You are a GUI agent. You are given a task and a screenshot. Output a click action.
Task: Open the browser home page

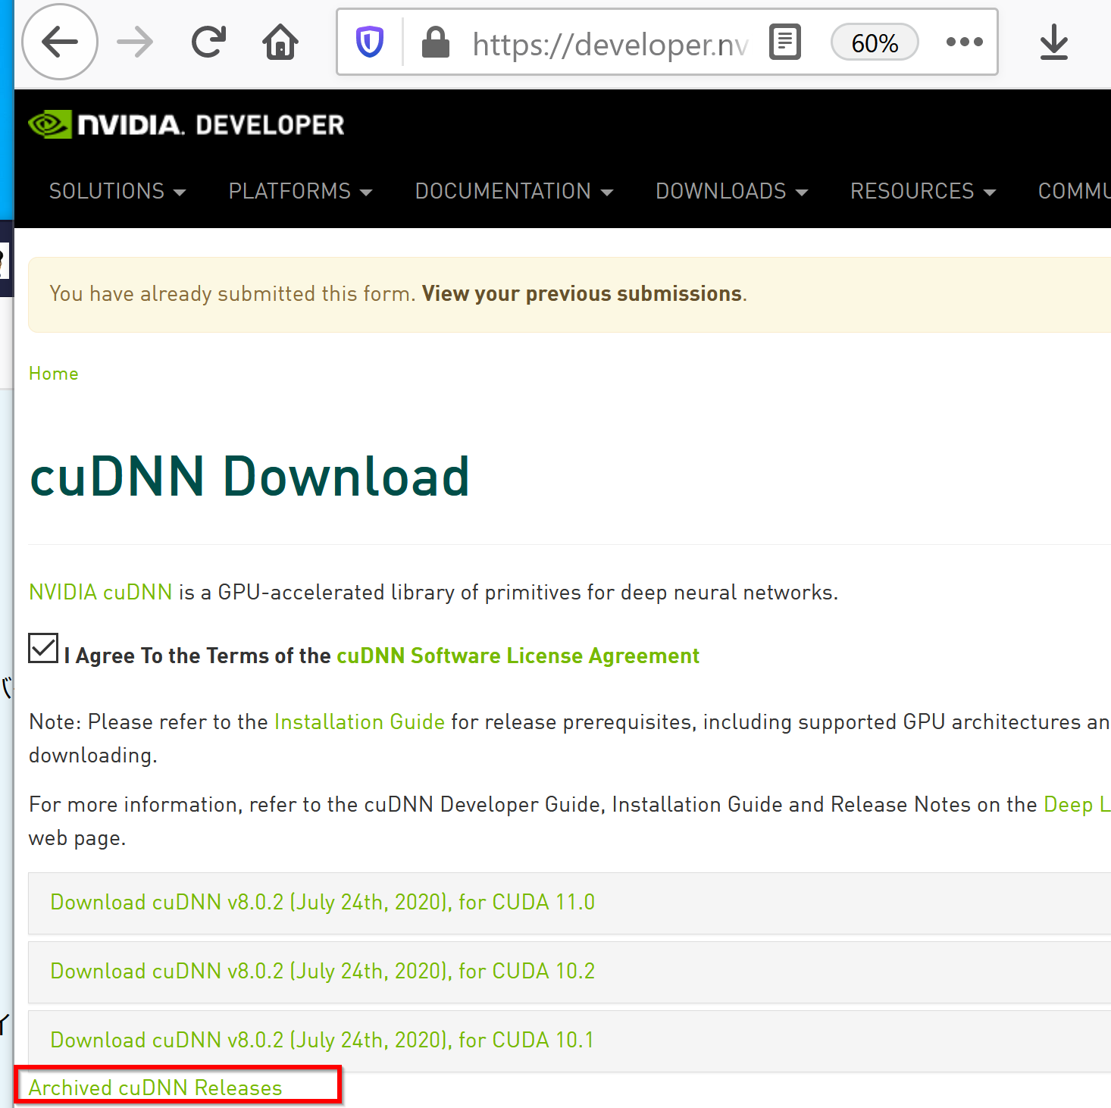[x=280, y=42]
